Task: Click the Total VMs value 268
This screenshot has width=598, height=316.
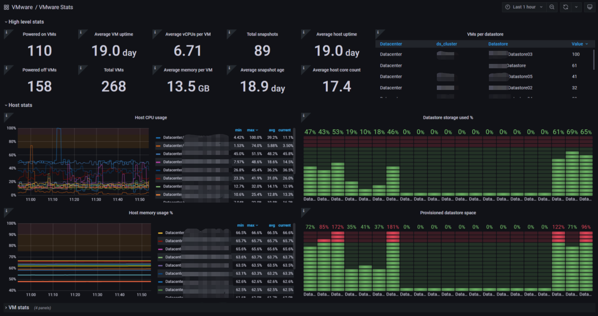Action: (x=113, y=86)
